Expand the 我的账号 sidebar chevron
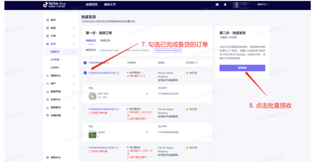Viewport: 322px width, 167px height. point(73,108)
